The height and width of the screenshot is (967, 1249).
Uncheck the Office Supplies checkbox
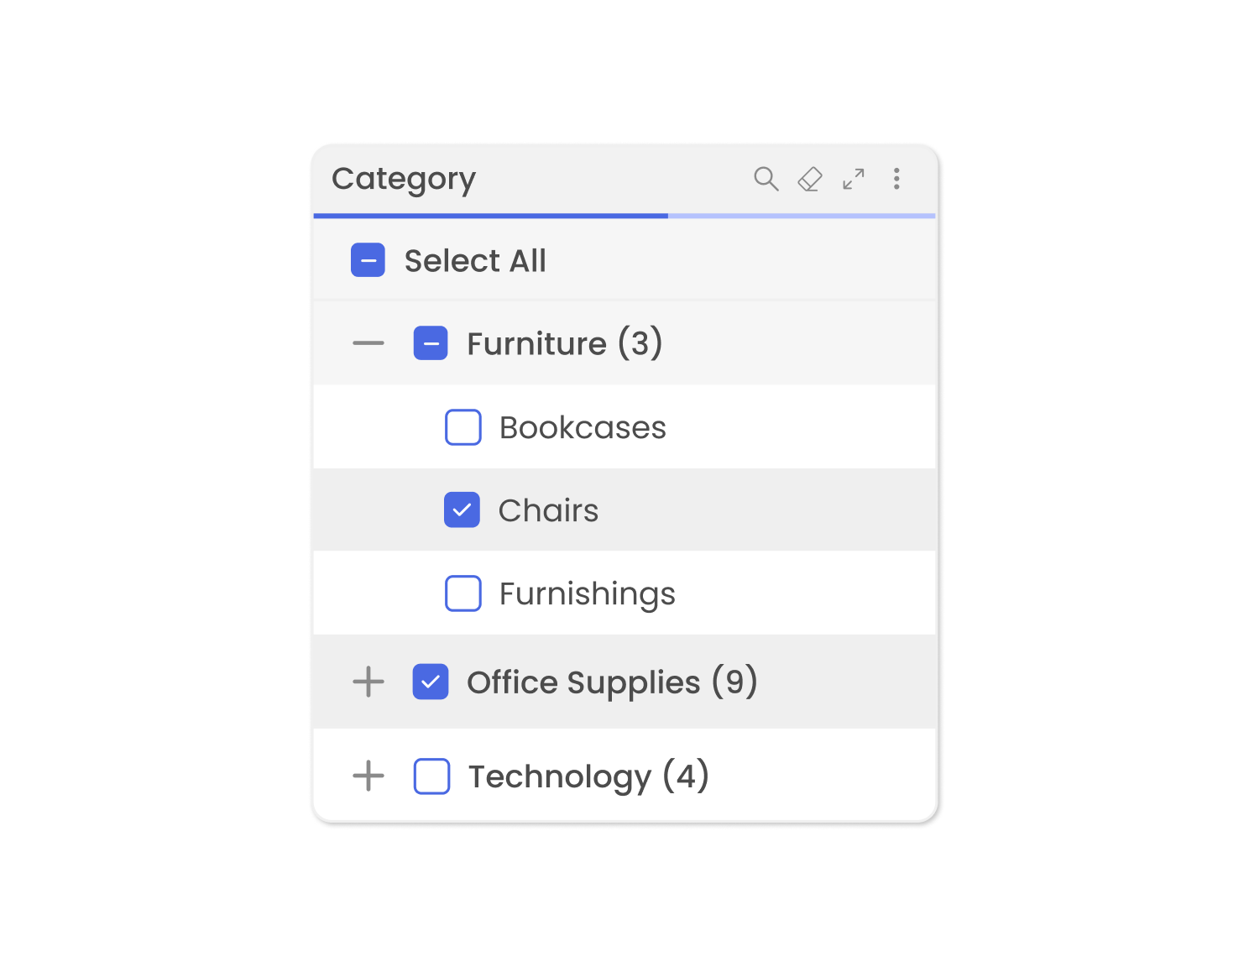click(431, 682)
